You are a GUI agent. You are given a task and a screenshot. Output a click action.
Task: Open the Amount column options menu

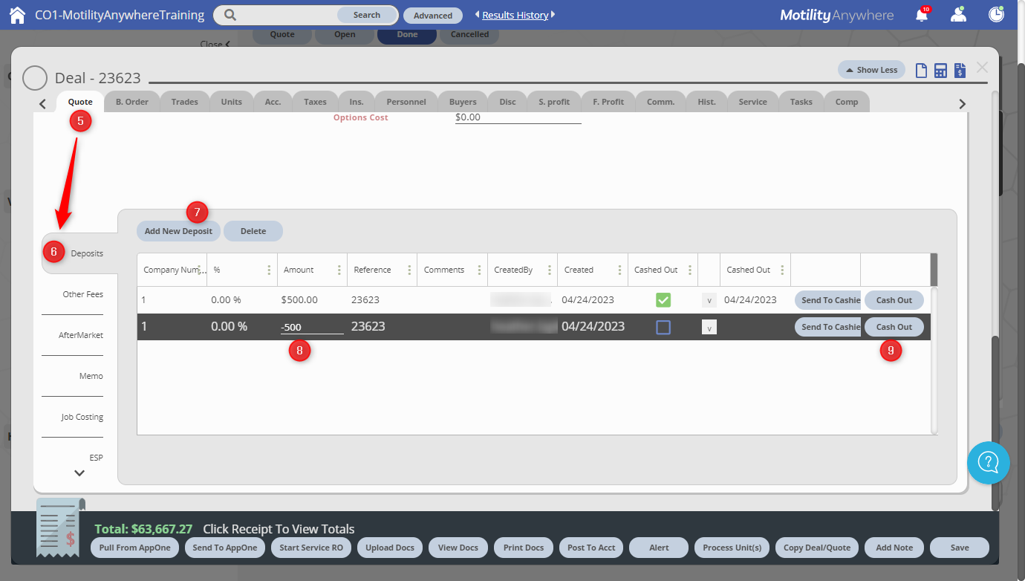tap(339, 270)
